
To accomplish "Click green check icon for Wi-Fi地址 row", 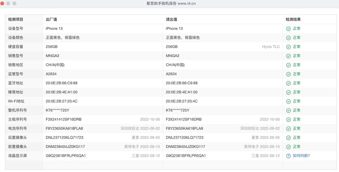I will pos(288,101).
